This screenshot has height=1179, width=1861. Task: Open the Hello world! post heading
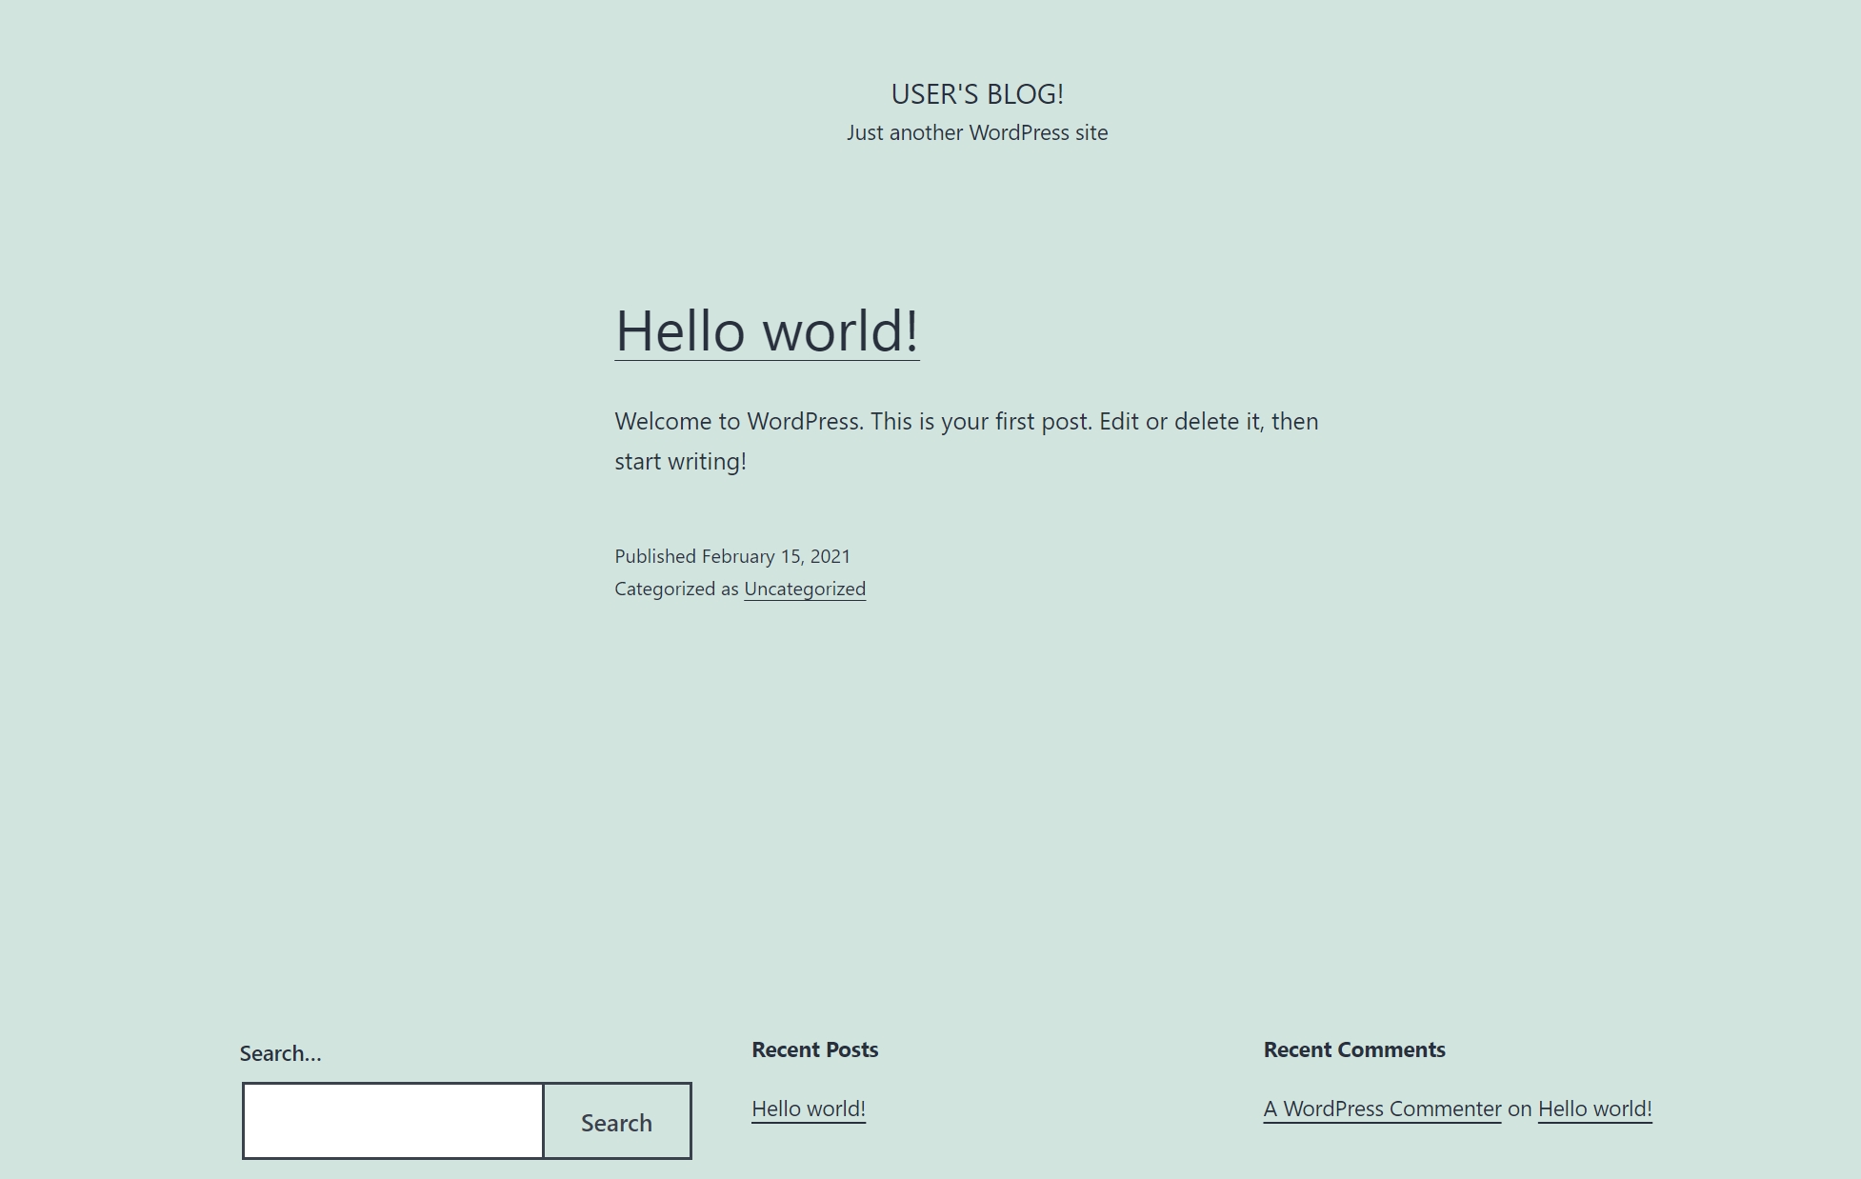pyautogui.click(x=767, y=330)
